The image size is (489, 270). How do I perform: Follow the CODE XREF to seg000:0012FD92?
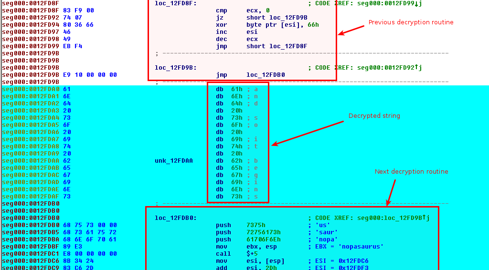point(388,68)
